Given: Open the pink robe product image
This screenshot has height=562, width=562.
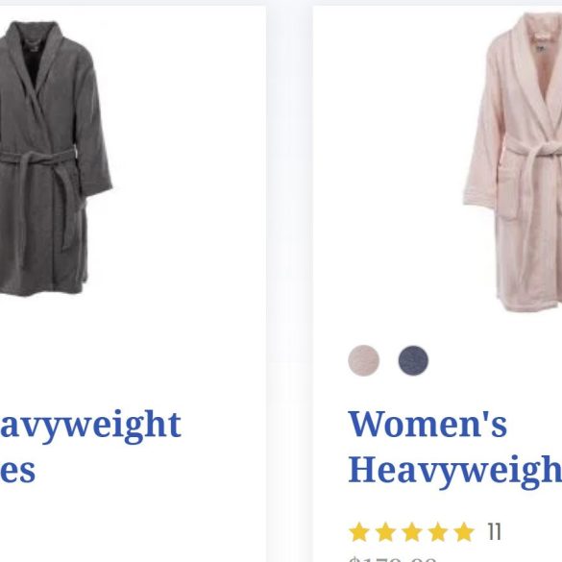Looking at the screenshot, I should tap(513, 162).
